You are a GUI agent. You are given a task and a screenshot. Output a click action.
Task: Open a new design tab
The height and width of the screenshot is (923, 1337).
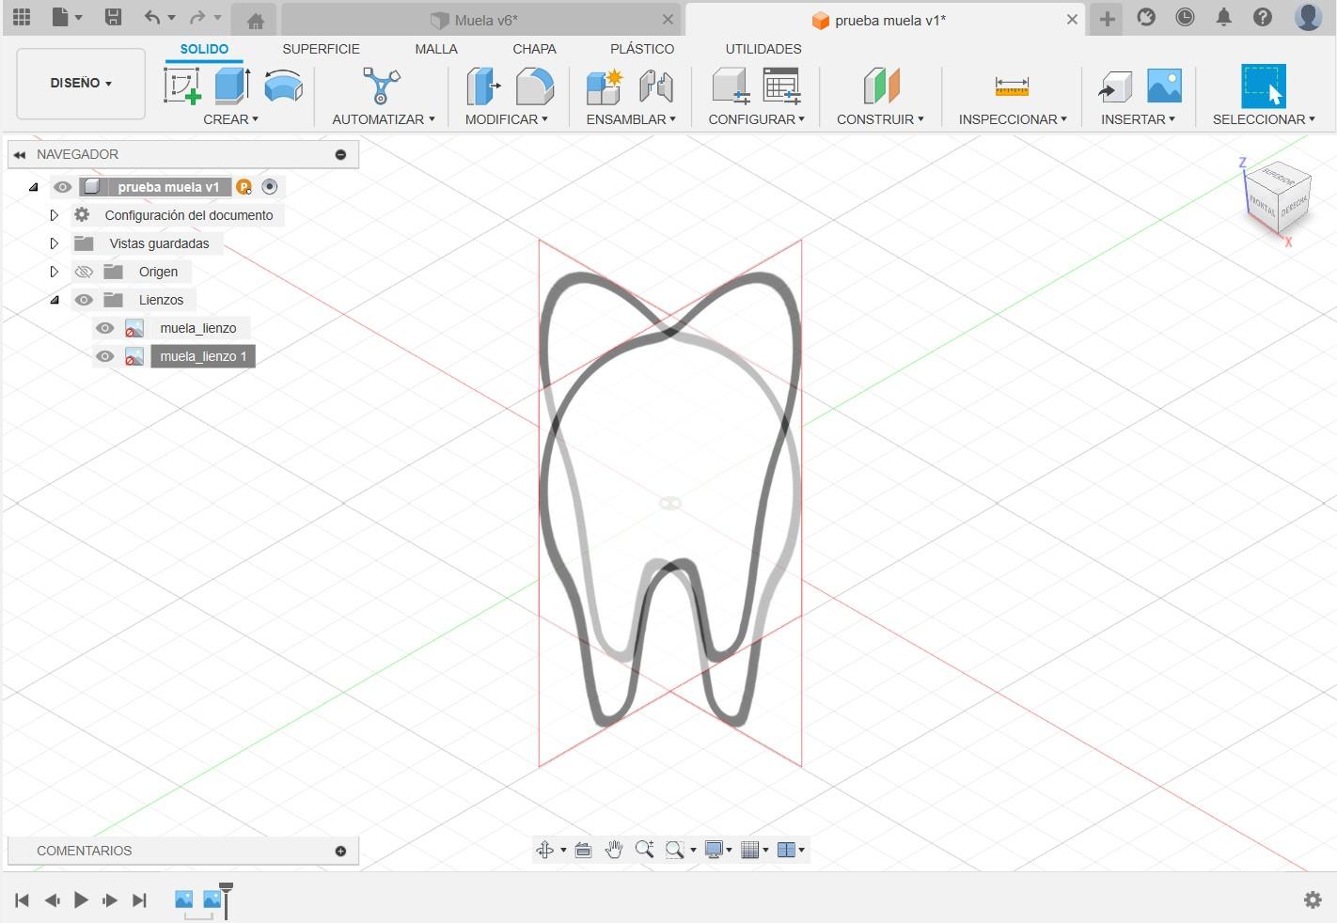(x=1107, y=19)
